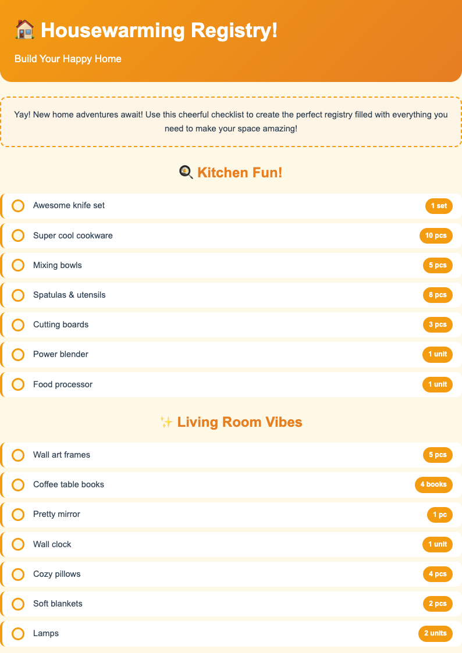Click the dashed welcome message box
This screenshot has height=653, width=462.
pyautogui.click(x=231, y=121)
